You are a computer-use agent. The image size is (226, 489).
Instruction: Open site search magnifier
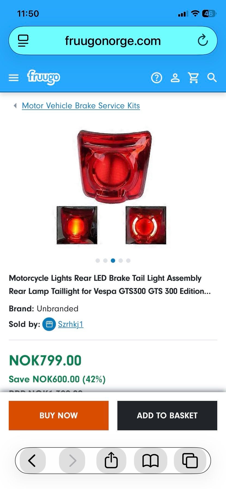click(x=212, y=78)
